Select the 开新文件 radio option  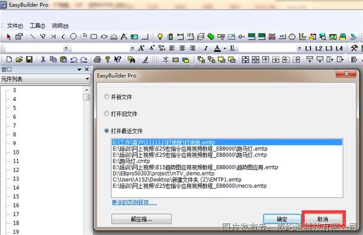(x=106, y=97)
